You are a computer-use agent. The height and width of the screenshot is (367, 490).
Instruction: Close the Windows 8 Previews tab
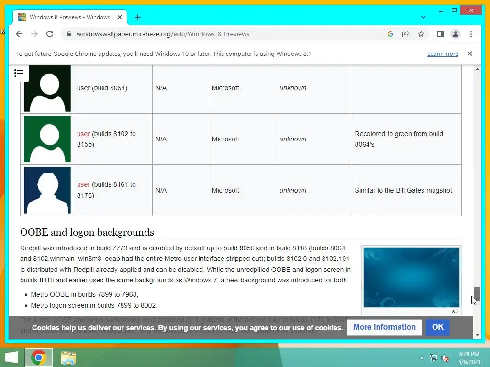119,17
